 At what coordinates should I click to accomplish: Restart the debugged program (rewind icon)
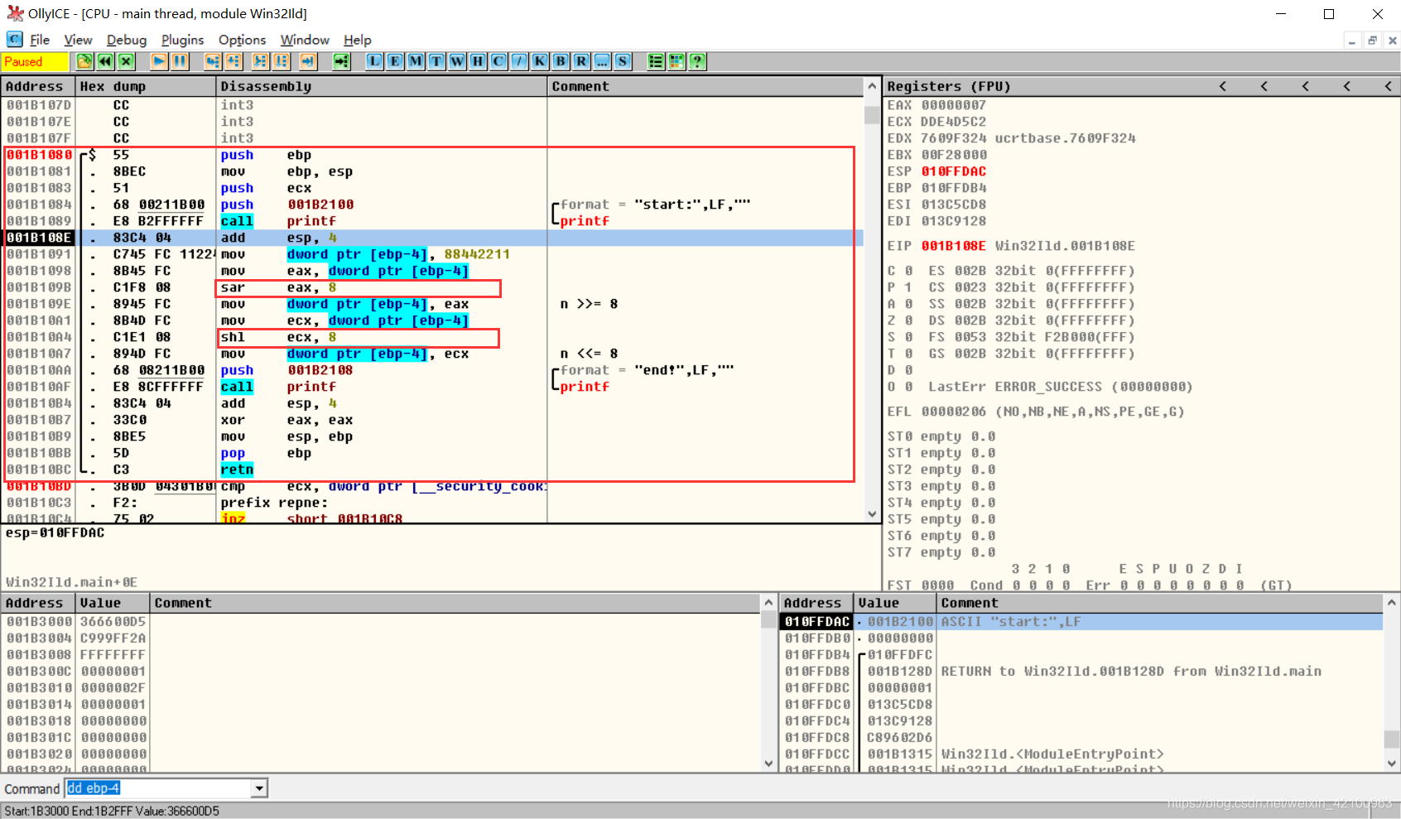click(105, 61)
